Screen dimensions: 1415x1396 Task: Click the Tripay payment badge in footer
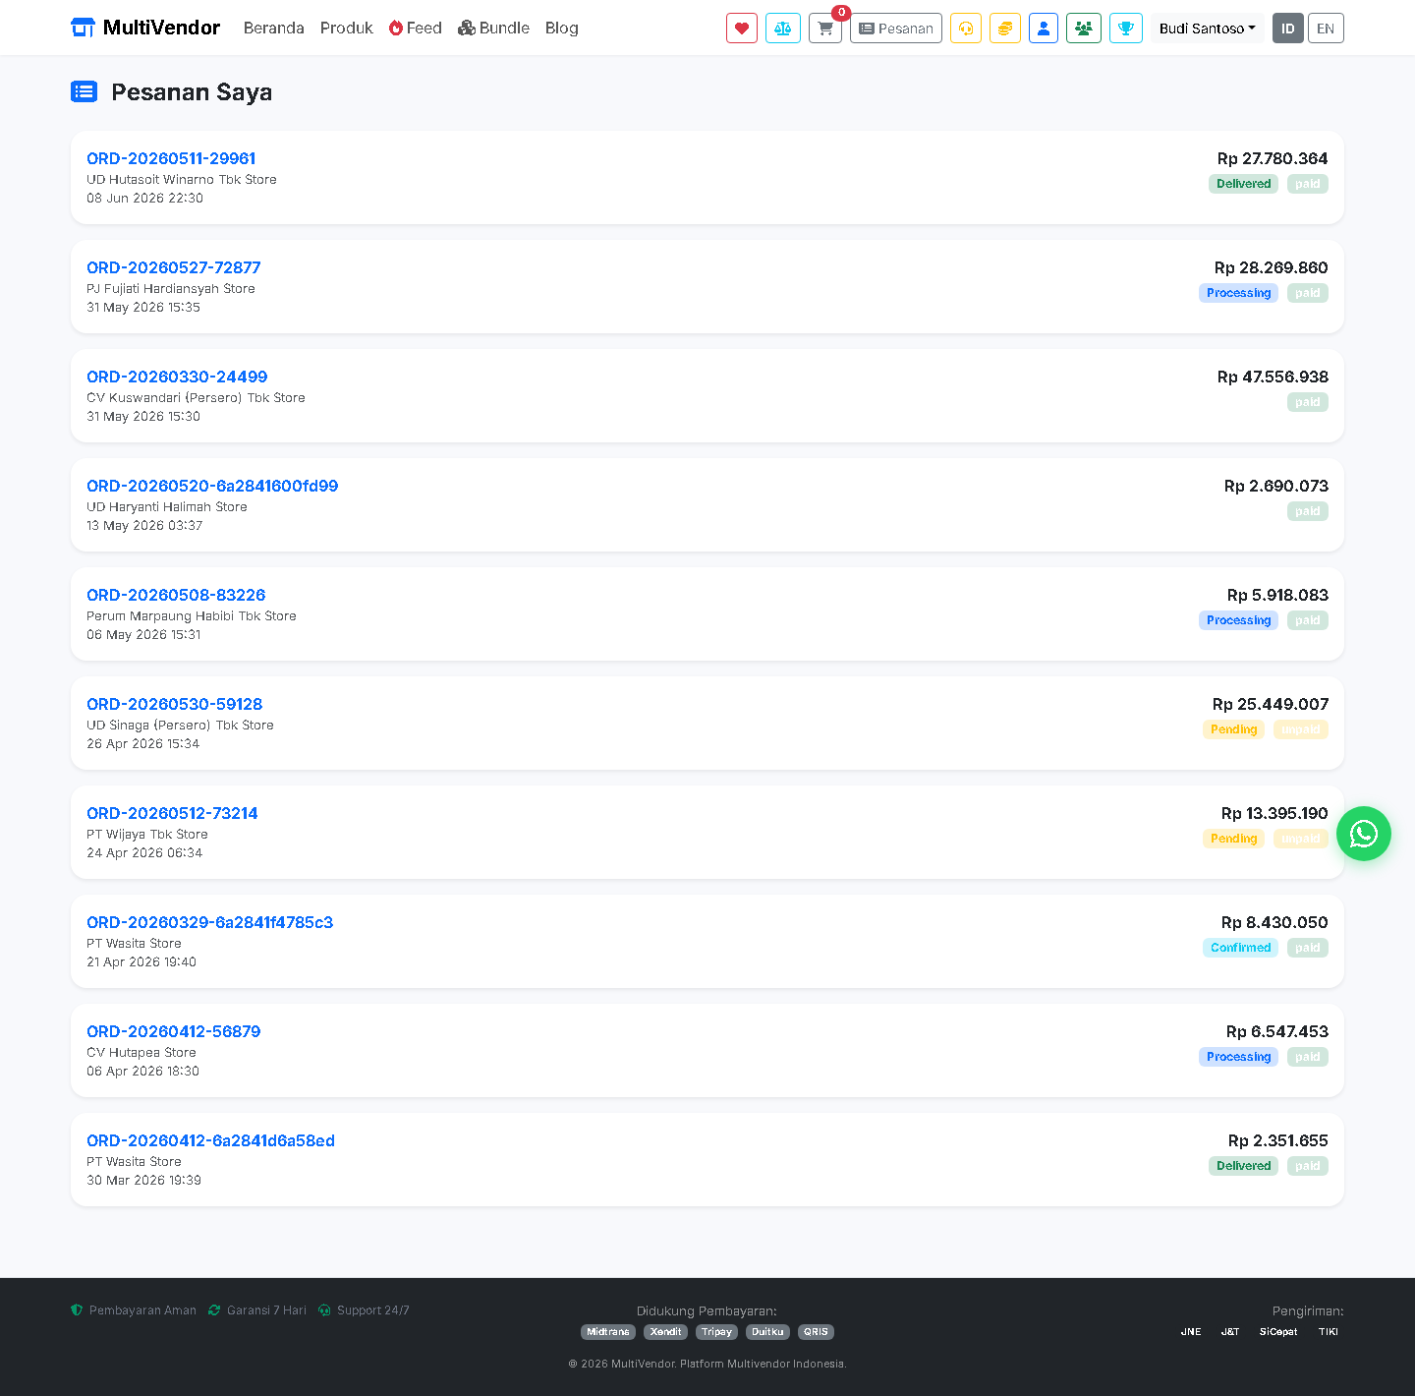(x=716, y=1332)
